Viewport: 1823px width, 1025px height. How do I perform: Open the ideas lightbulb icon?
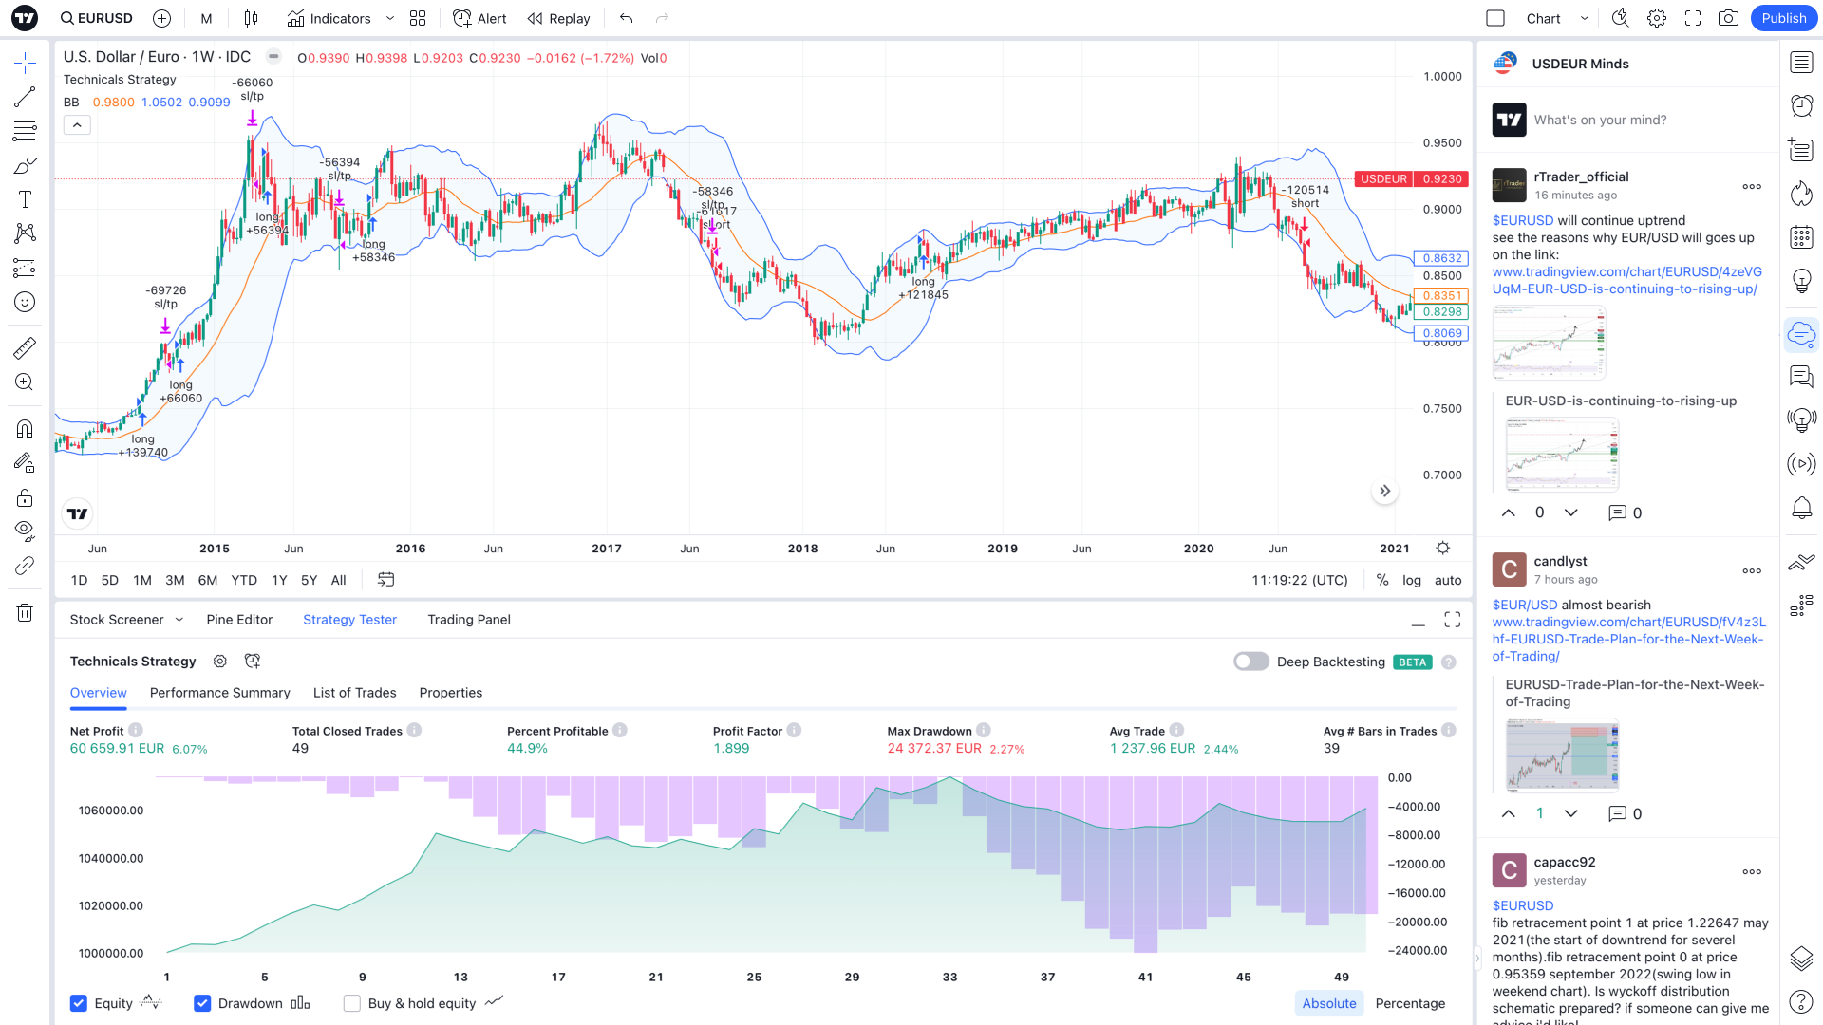click(x=1801, y=280)
